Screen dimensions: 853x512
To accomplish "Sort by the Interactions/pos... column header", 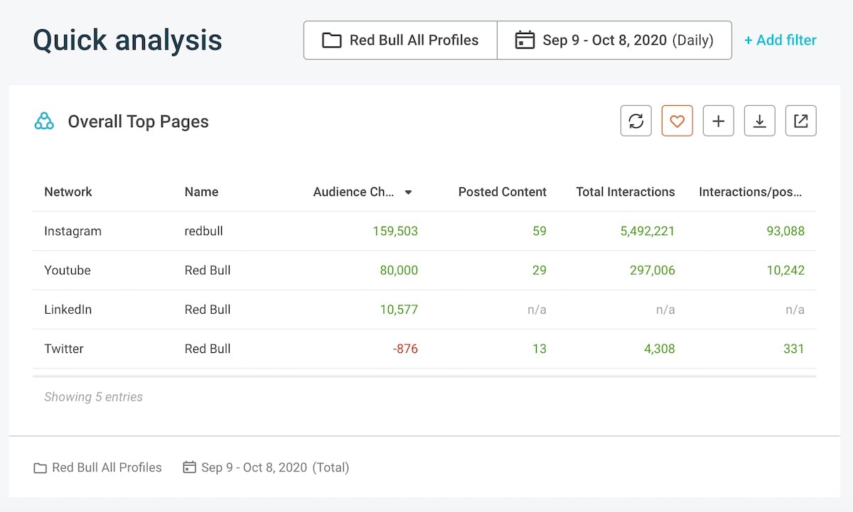I will (751, 192).
